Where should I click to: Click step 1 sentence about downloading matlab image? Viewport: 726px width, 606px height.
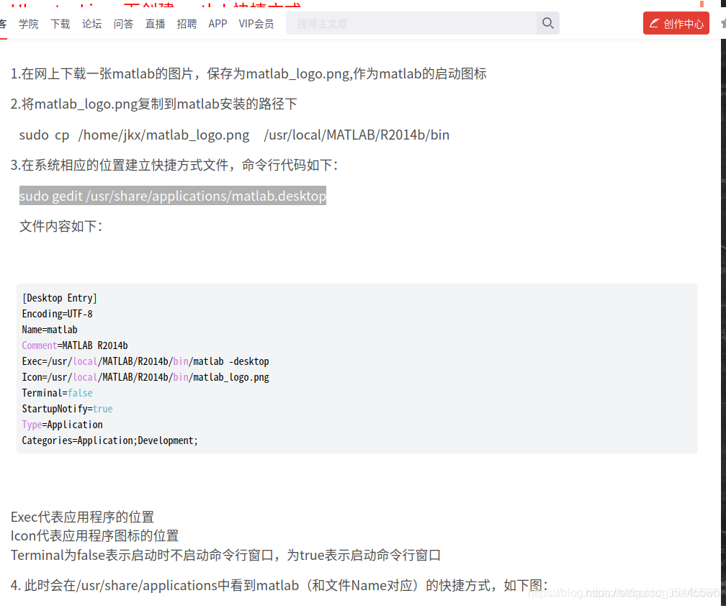[x=248, y=73]
